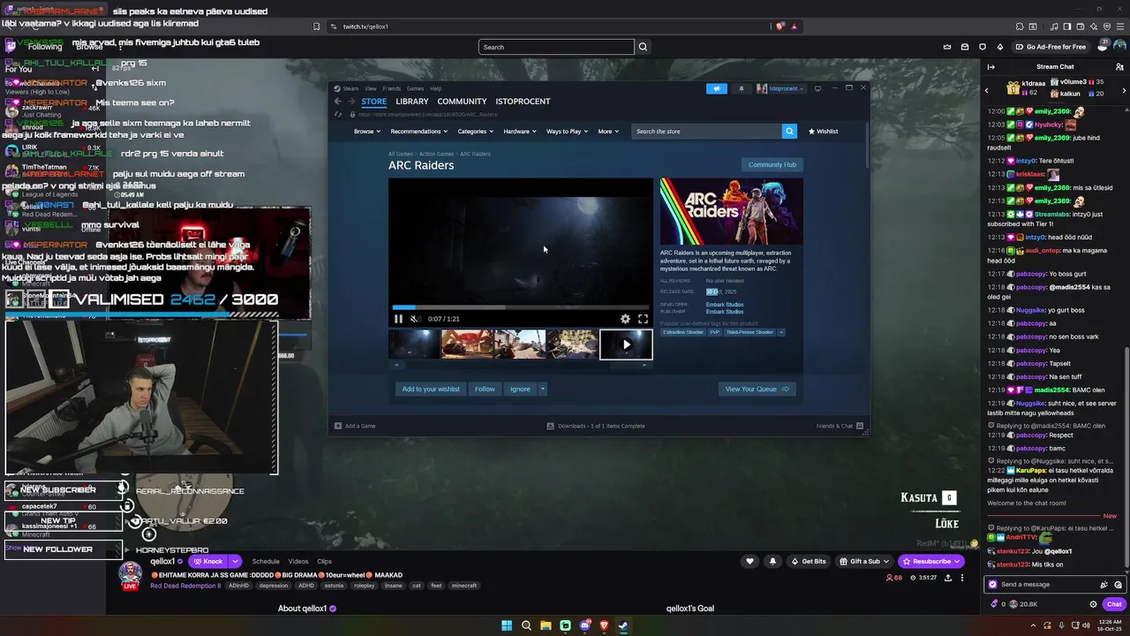This screenshot has width=1130, height=636.
Task: Open Steam's Friends menu
Action: pyautogui.click(x=391, y=88)
